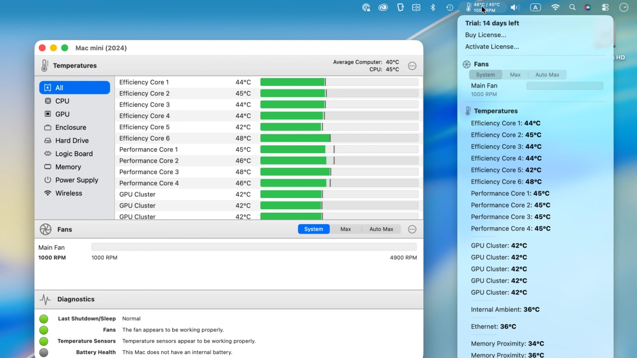Image resolution: width=637 pixels, height=358 pixels.
Task: Select the All category button in the sidebar
Action: click(59, 88)
